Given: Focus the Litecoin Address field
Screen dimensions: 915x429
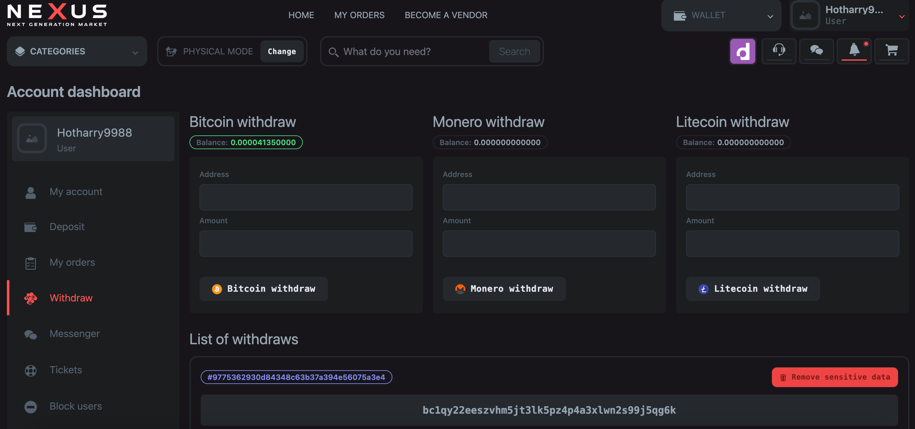Looking at the screenshot, I should pyautogui.click(x=793, y=197).
